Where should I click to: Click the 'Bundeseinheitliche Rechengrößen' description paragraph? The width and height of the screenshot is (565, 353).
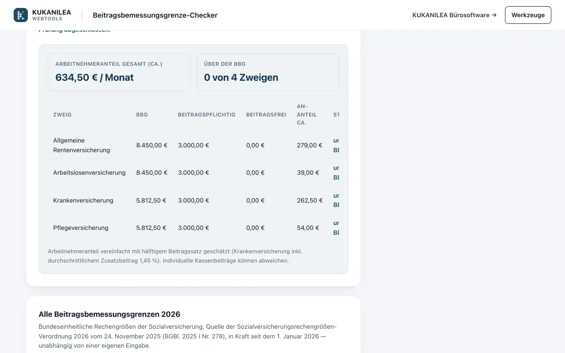[188, 336]
